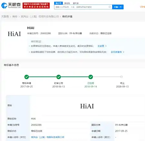
Task: Click the small icon inside the search box
Action: (x=110, y=7)
